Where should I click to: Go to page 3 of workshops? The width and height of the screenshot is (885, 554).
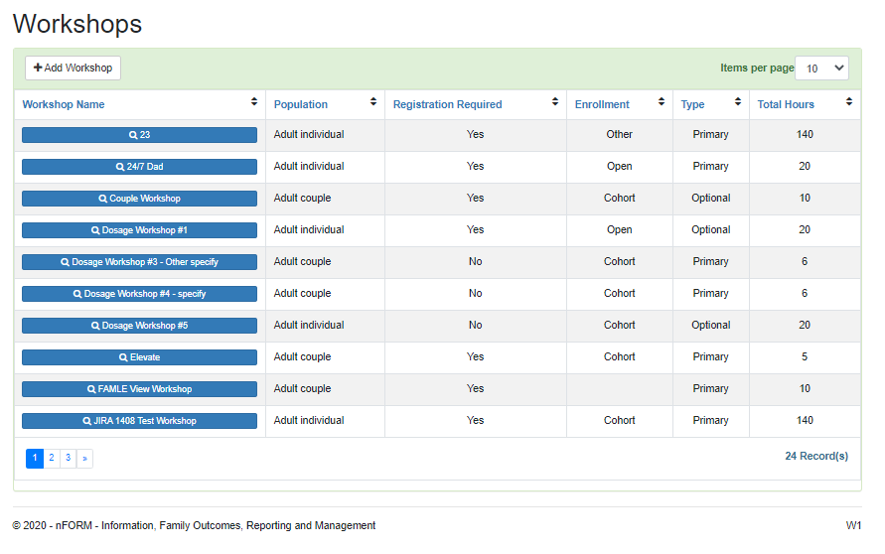tap(68, 458)
